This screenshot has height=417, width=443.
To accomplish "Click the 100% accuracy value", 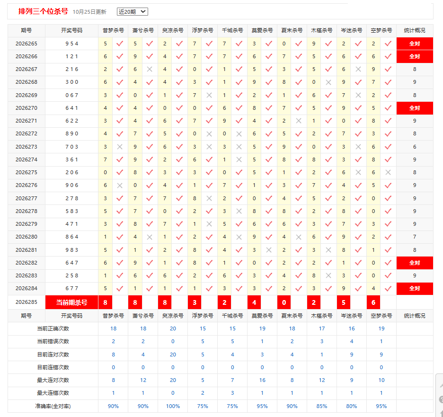I will 173,406.
